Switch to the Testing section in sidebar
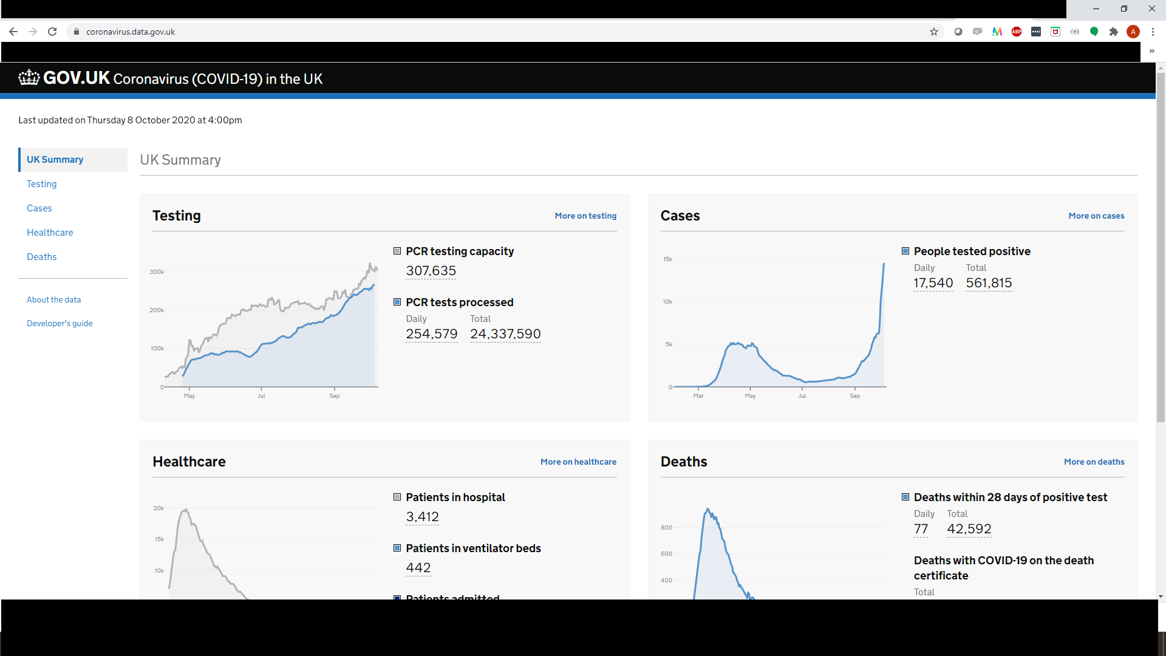This screenshot has height=656, width=1166. [41, 183]
